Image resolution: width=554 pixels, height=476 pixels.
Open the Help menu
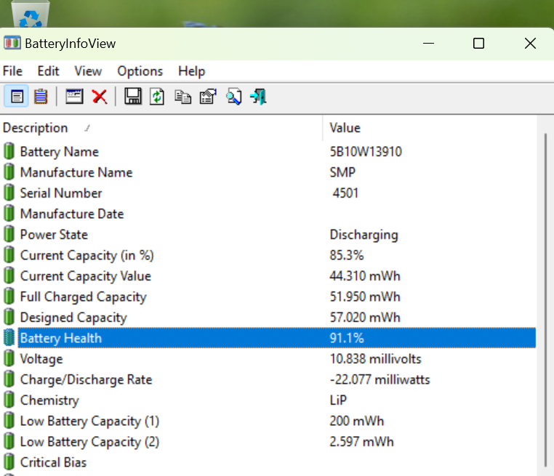pyautogui.click(x=191, y=71)
